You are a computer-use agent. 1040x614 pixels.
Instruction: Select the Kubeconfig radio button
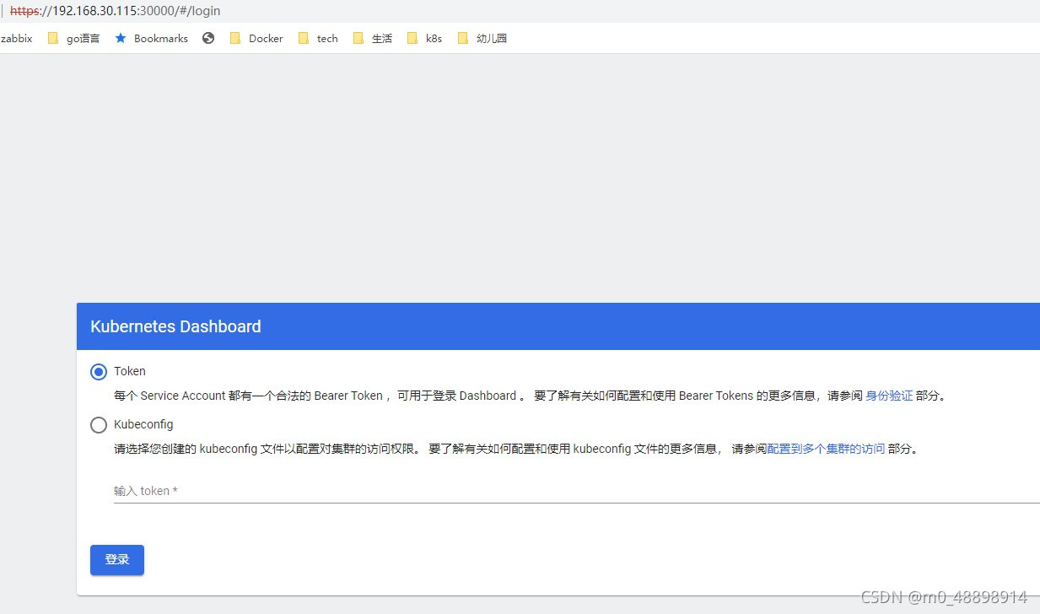click(99, 425)
